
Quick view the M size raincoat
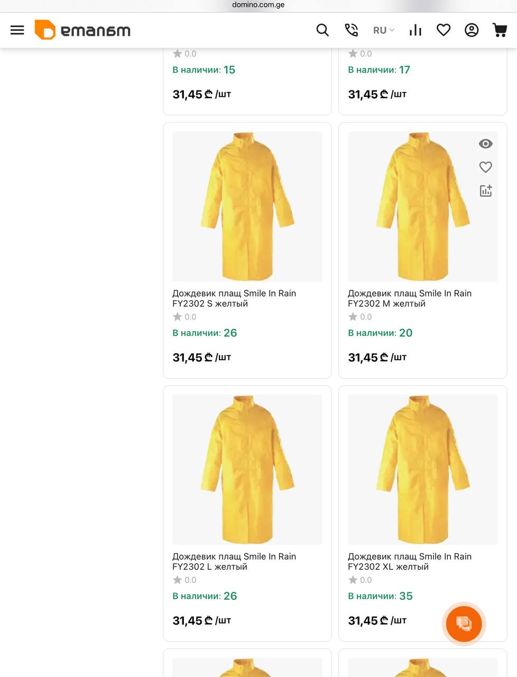pos(485,144)
